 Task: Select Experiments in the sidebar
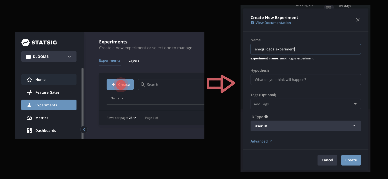click(49, 105)
